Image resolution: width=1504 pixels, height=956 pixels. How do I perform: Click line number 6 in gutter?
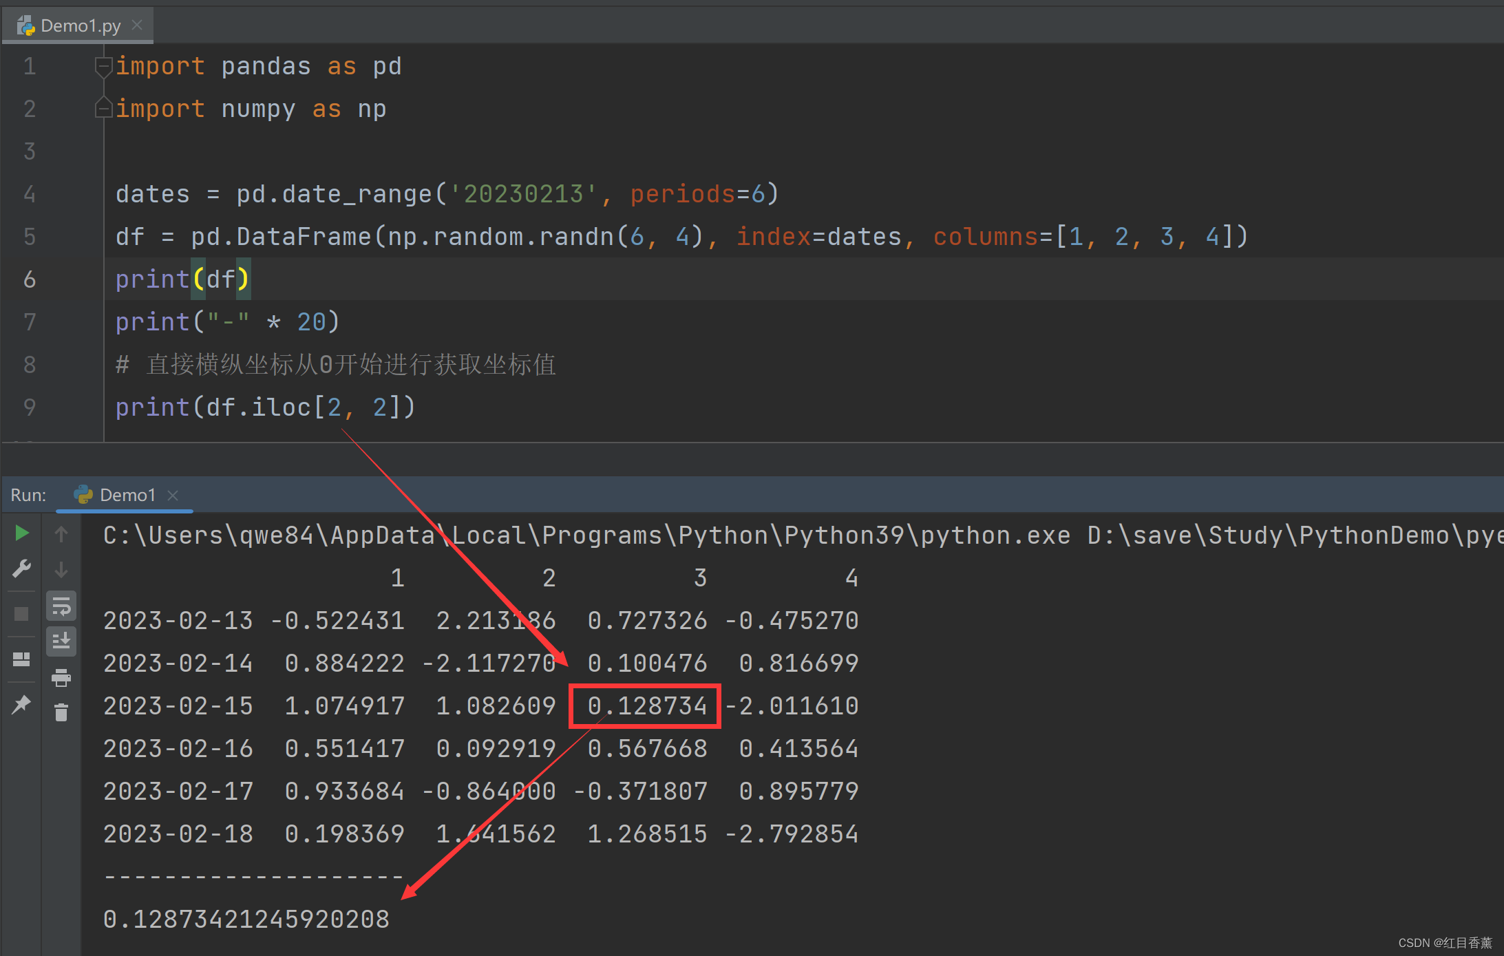tap(30, 279)
